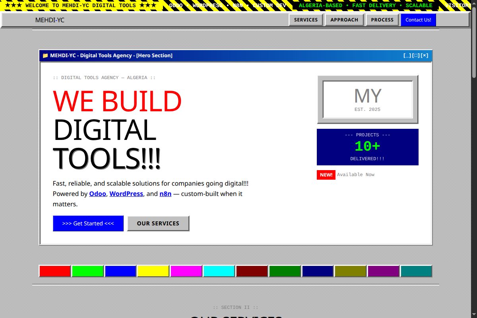The image size is (477, 318).
Task: Select the olive color swatch
Action: tap(351, 271)
